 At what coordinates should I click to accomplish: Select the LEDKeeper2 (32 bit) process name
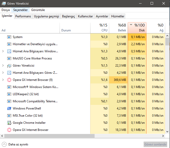click(x=26, y=94)
